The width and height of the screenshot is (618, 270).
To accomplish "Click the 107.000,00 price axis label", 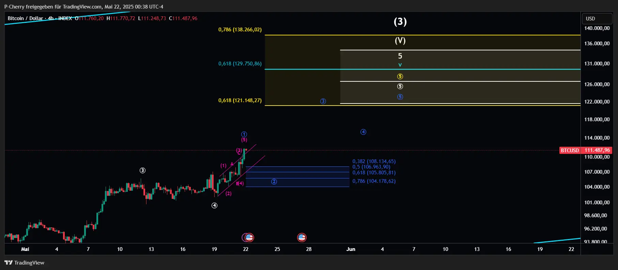I will (597, 172).
